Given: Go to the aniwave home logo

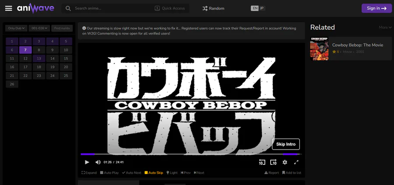Looking at the screenshot, I should pyautogui.click(x=35, y=8).
